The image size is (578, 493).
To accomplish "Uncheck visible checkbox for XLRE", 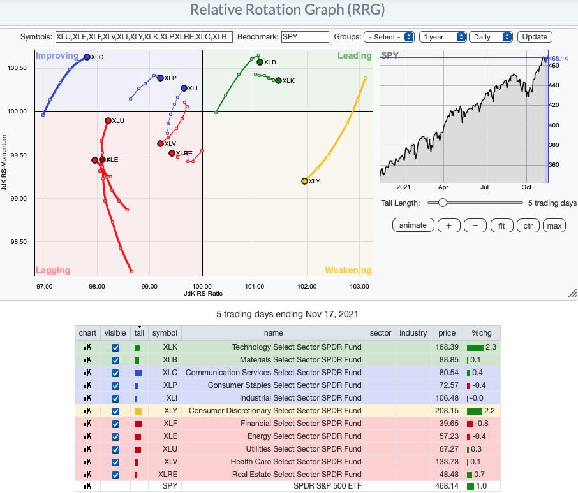I will point(115,475).
